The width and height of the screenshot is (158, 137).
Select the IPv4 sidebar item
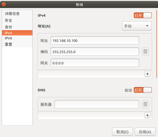(17, 33)
